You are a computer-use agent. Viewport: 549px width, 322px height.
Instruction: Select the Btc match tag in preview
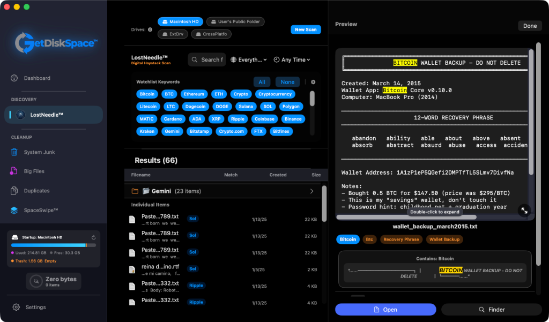click(369, 239)
